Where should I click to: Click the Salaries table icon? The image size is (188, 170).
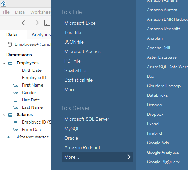[10, 115]
